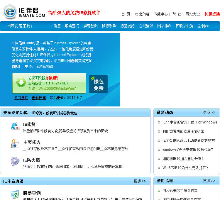This screenshot has width=220, height=200.
Task: Open 首页 in the top navigation
Action: point(126,14)
